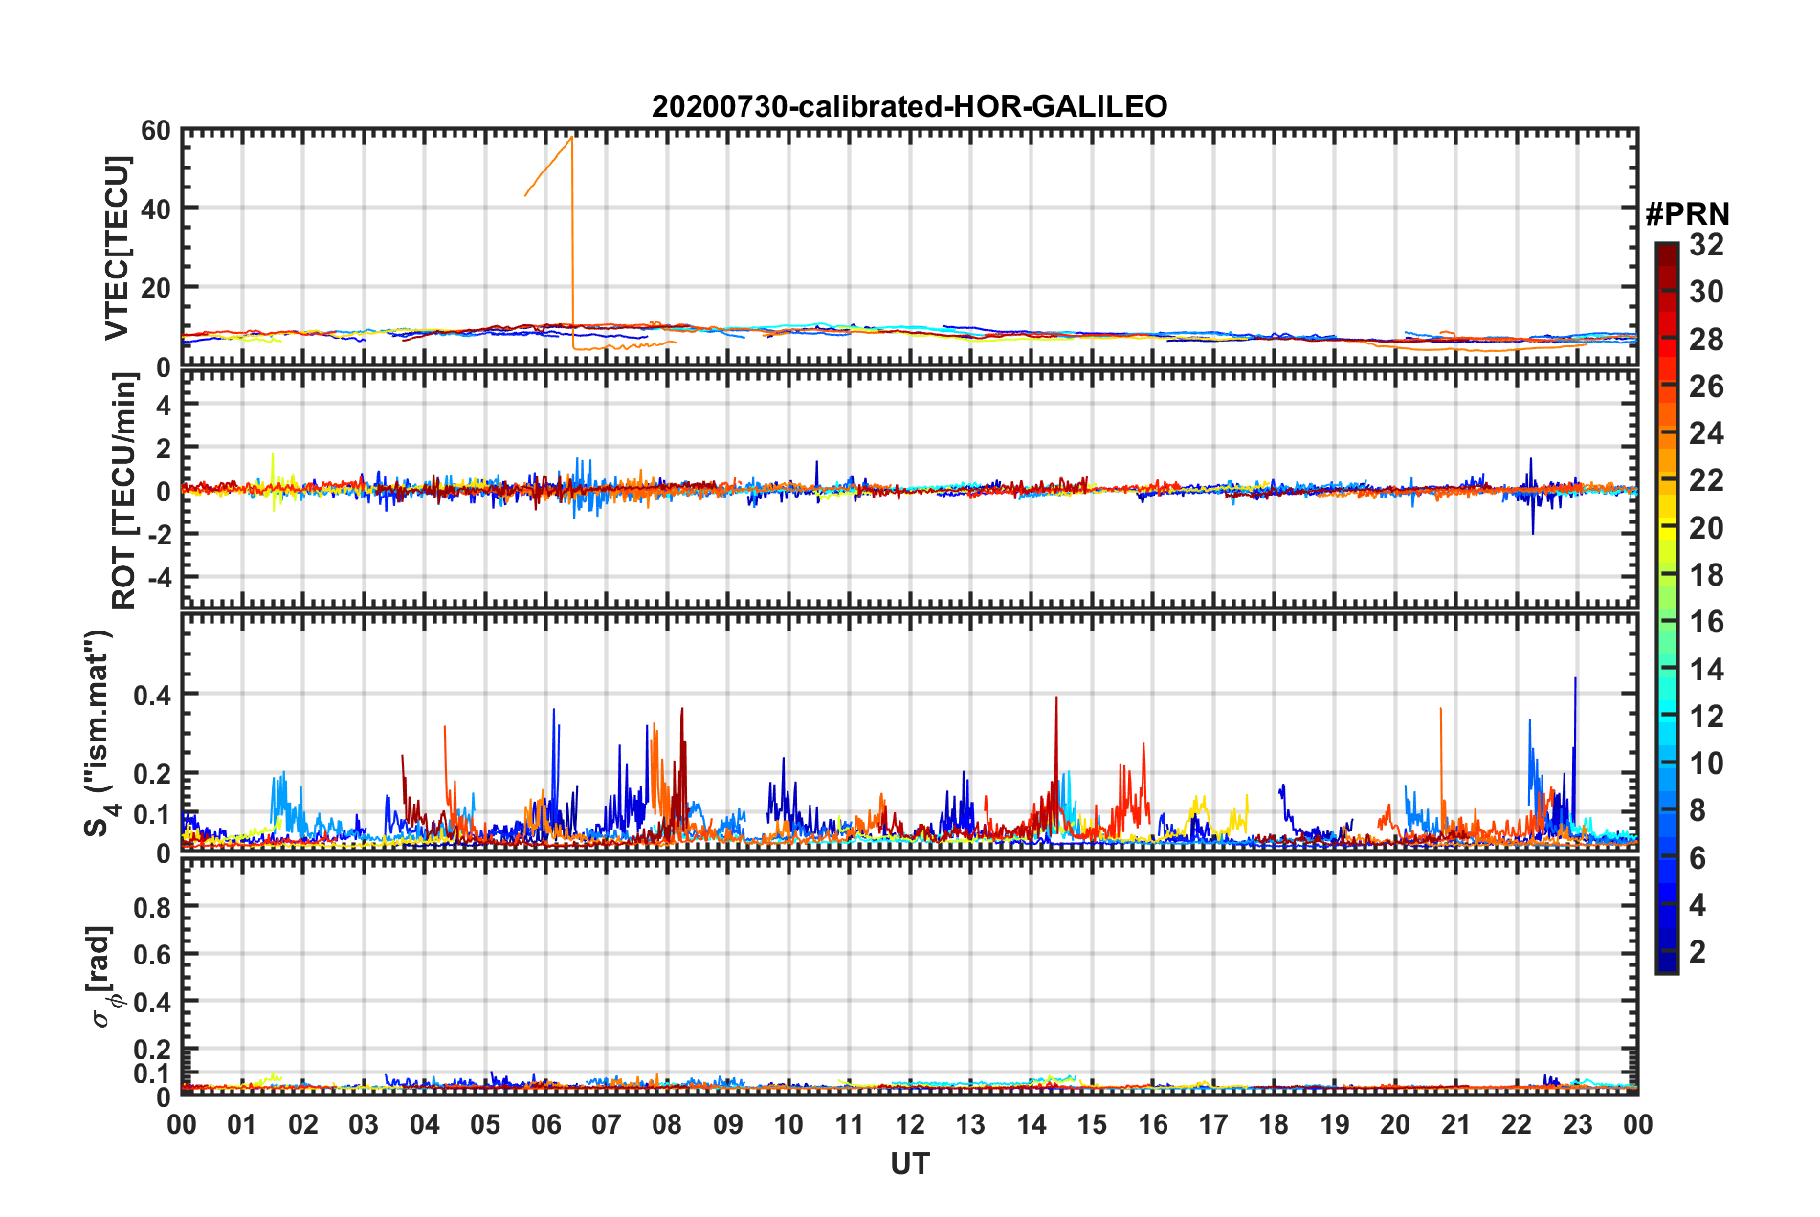Select σφ axis tick label "0.8"
Screen dimensions: 1820x1217
pos(152,907)
